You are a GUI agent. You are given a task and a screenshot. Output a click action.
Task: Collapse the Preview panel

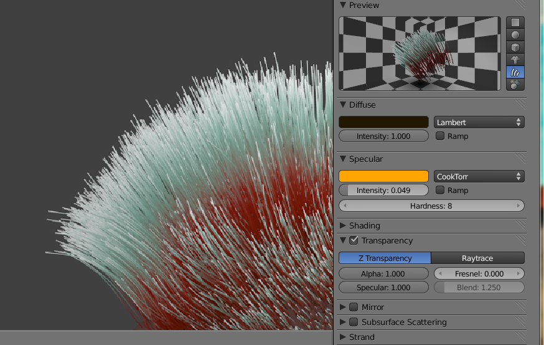(343, 5)
